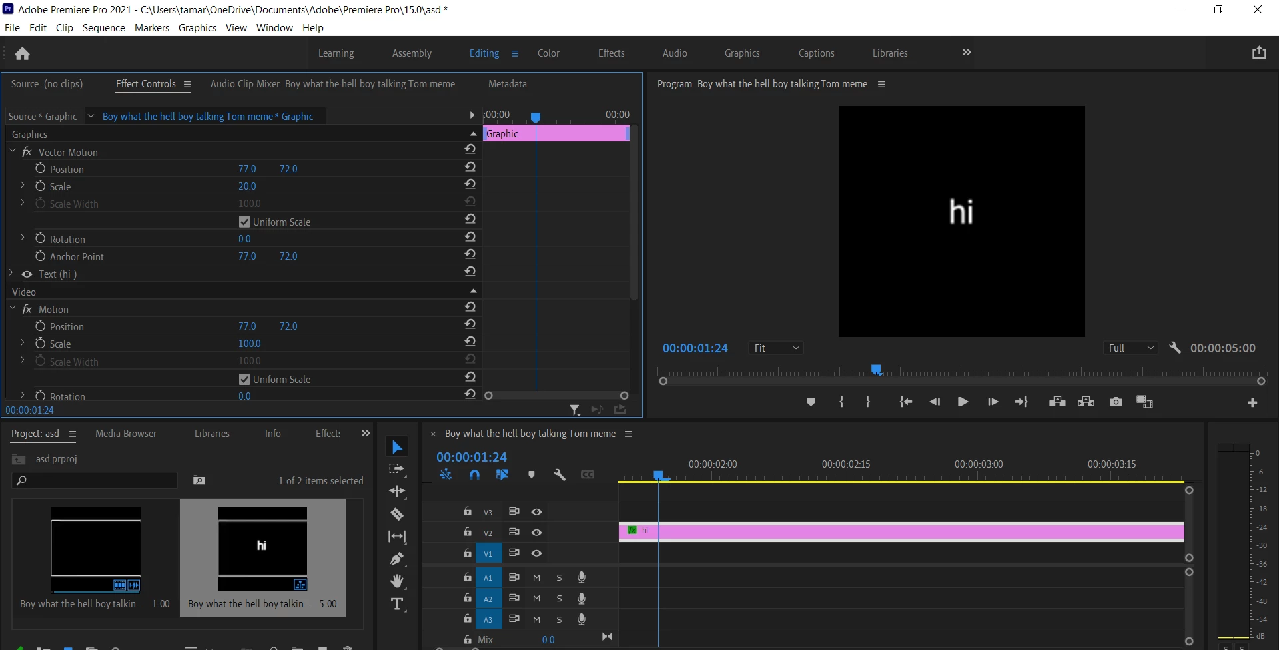Uncheck Uniform Scale under Vector Motion
The image size is (1279, 650).
click(244, 222)
